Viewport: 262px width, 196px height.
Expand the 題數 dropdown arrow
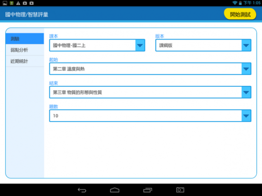coord(246,116)
